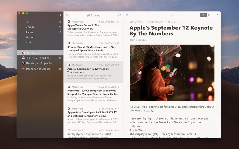Screen dimensions: 239x149
Task: Open article HomePod 12.0 Coming Next Week
Action: pyautogui.click(x=93, y=94)
